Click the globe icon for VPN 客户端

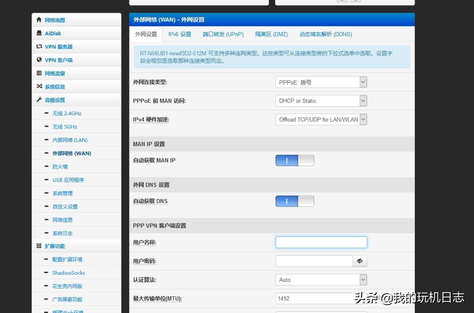[x=39, y=60]
